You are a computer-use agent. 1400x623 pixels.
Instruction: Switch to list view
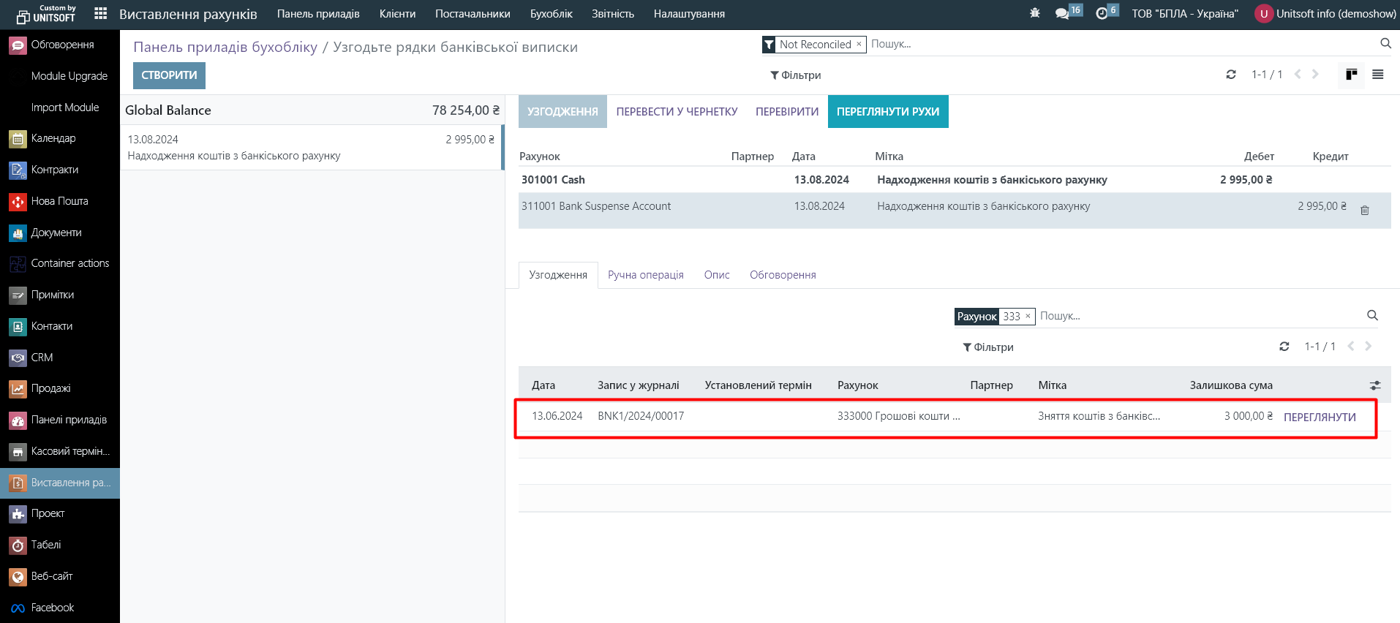tap(1377, 75)
